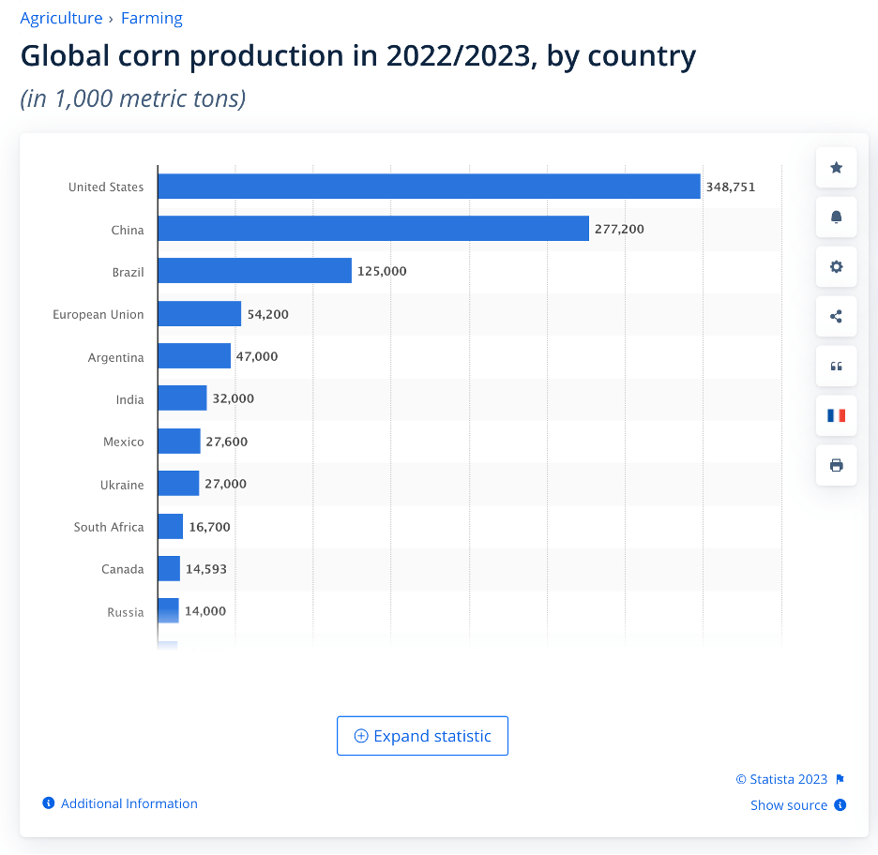The height and width of the screenshot is (855, 878).
Task: Open the Farming breadcrumb link
Action: [152, 18]
